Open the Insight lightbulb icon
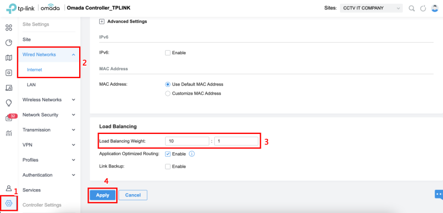The image size is (443, 213). (x=9, y=103)
